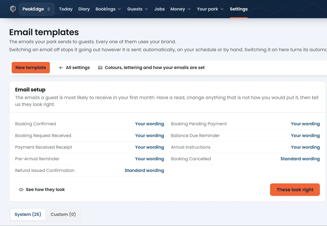Click the Payment Received Receipt label
Image resolution: width=327 pixels, height=226 pixels.
(44, 147)
